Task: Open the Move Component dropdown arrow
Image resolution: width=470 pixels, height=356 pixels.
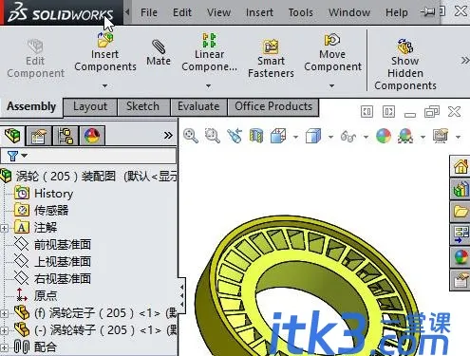Action: [x=331, y=85]
